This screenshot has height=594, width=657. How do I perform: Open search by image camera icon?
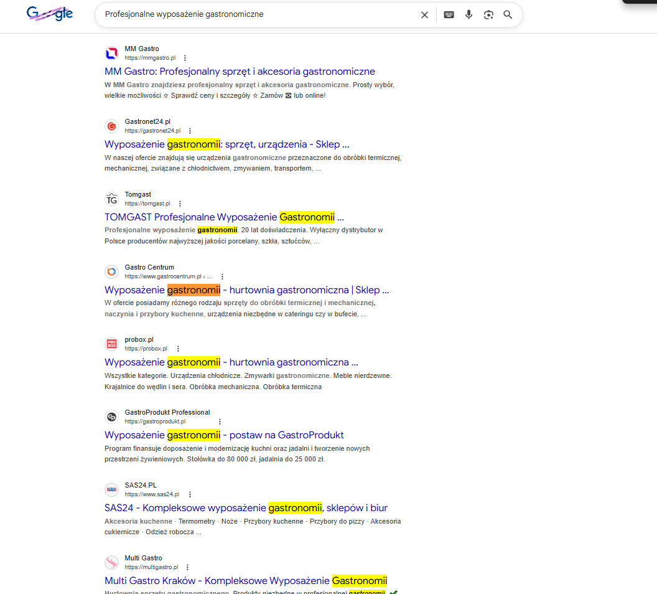point(488,15)
